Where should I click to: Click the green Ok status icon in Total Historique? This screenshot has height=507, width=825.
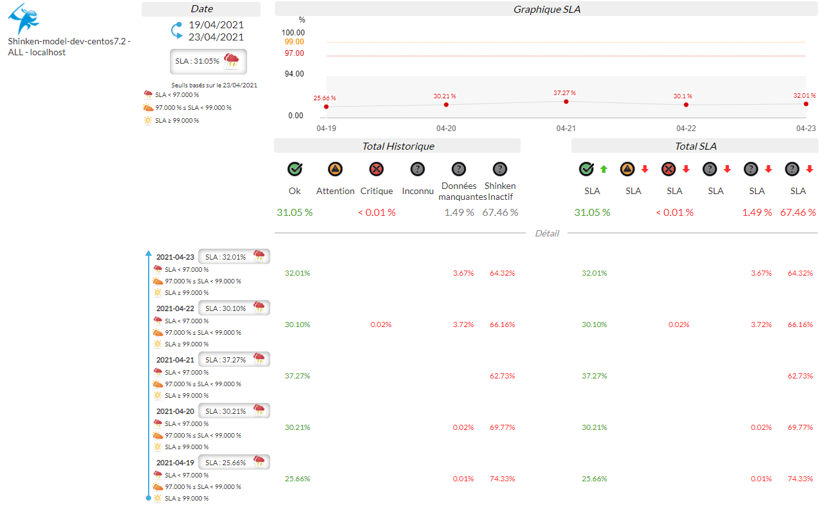[295, 169]
